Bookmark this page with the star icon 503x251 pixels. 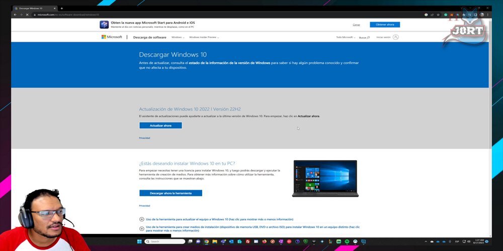click(438, 15)
